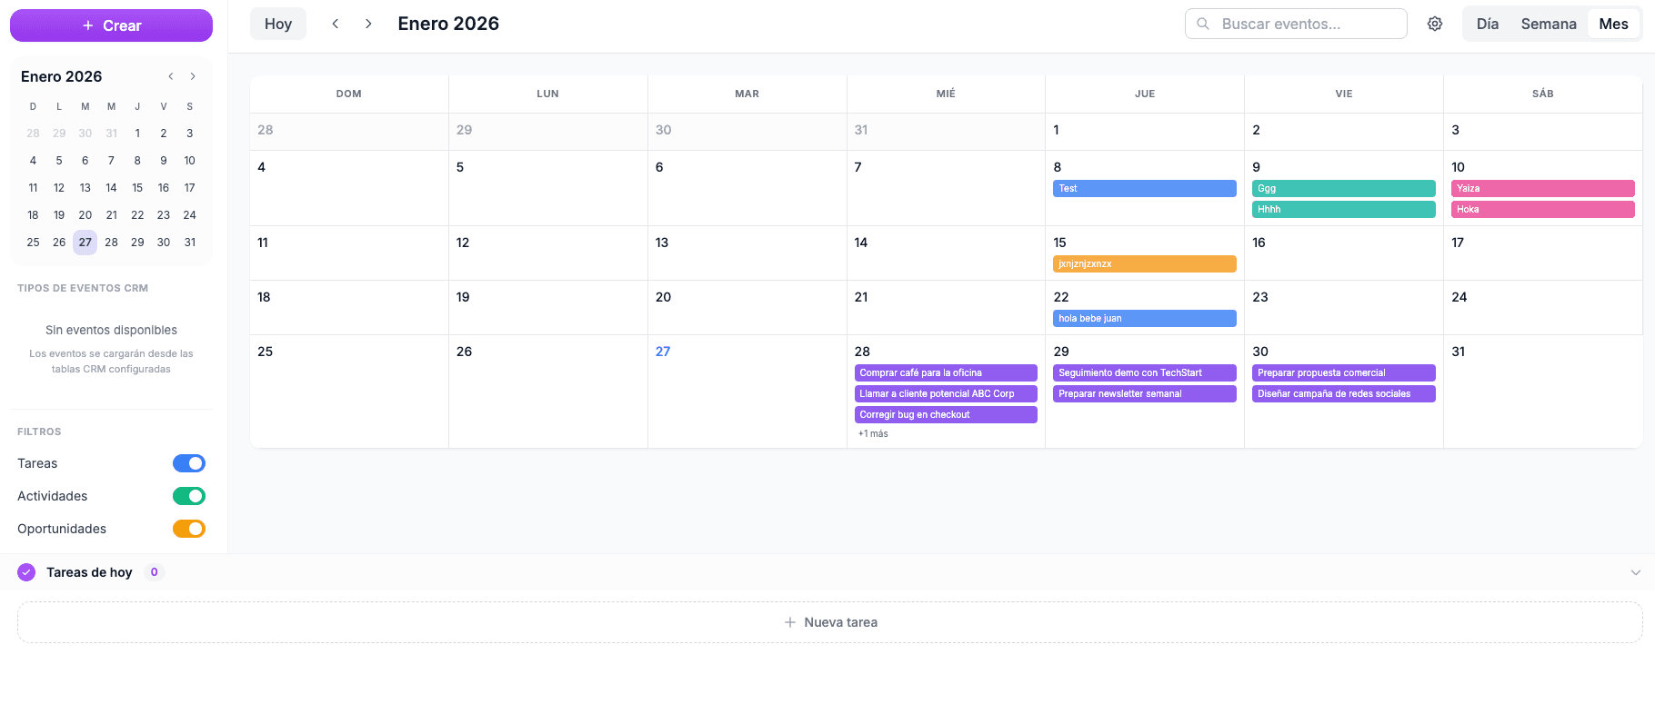Focus the Buscar eventos search field

1296,24
